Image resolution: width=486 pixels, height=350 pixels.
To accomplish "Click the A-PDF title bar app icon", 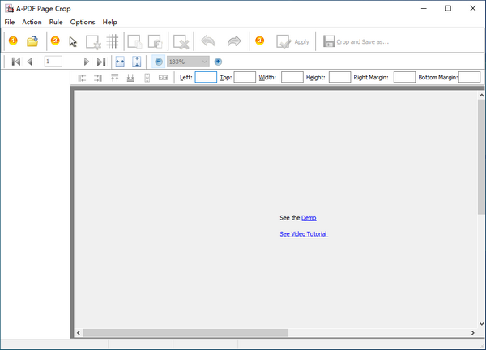I will [x=9, y=8].
